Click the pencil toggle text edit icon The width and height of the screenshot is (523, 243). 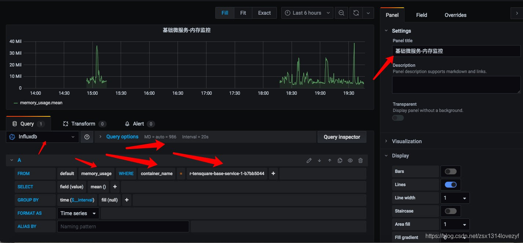pos(309,160)
